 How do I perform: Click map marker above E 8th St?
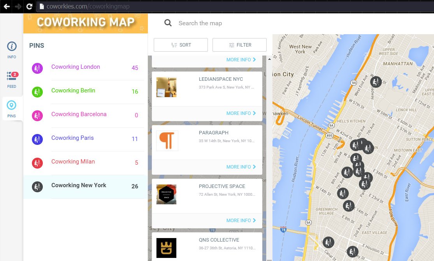(348, 206)
